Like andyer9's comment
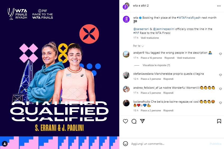The height and width of the screenshot is (149, 224). tap(220, 54)
